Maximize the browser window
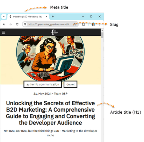144x142 pixels. (91, 16)
